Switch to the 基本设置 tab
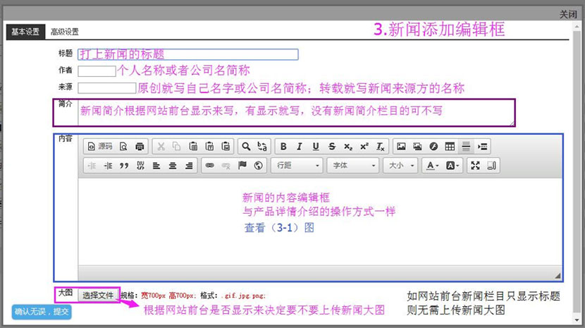Image resolution: width=585 pixels, height=328 pixels. (25, 32)
